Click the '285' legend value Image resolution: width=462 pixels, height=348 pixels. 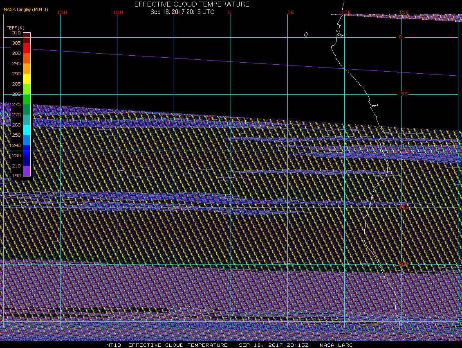tap(16, 84)
